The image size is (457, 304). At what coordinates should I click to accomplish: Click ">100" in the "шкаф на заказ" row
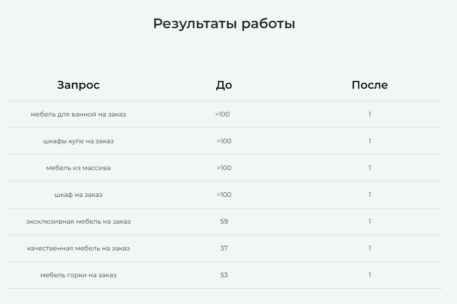[224, 195]
